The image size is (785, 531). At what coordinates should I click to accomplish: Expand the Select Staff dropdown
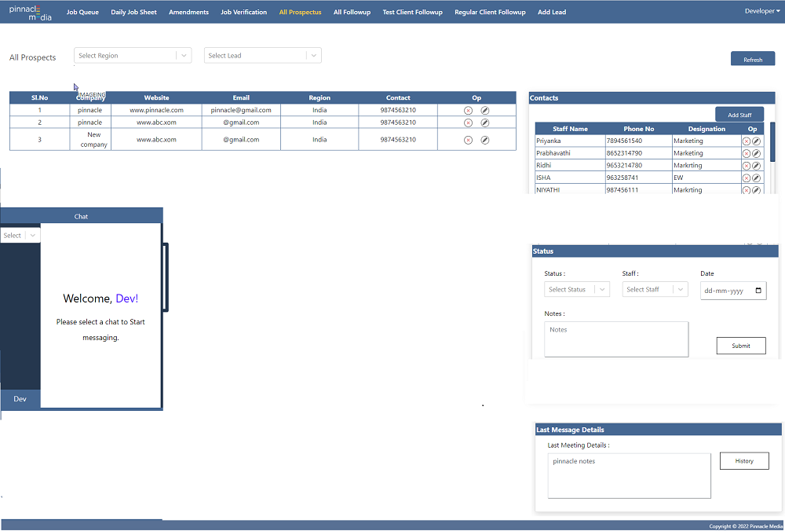click(x=680, y=290)
